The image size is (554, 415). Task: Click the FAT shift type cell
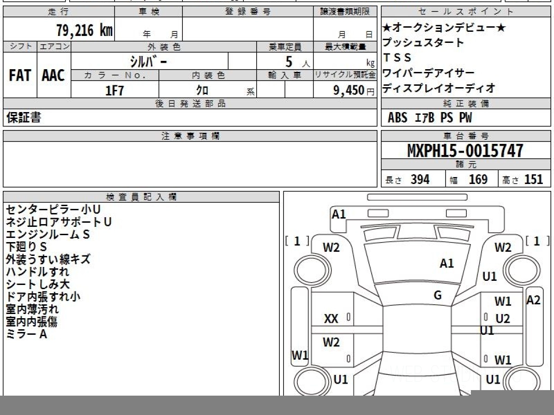click(x=20, y=75)
